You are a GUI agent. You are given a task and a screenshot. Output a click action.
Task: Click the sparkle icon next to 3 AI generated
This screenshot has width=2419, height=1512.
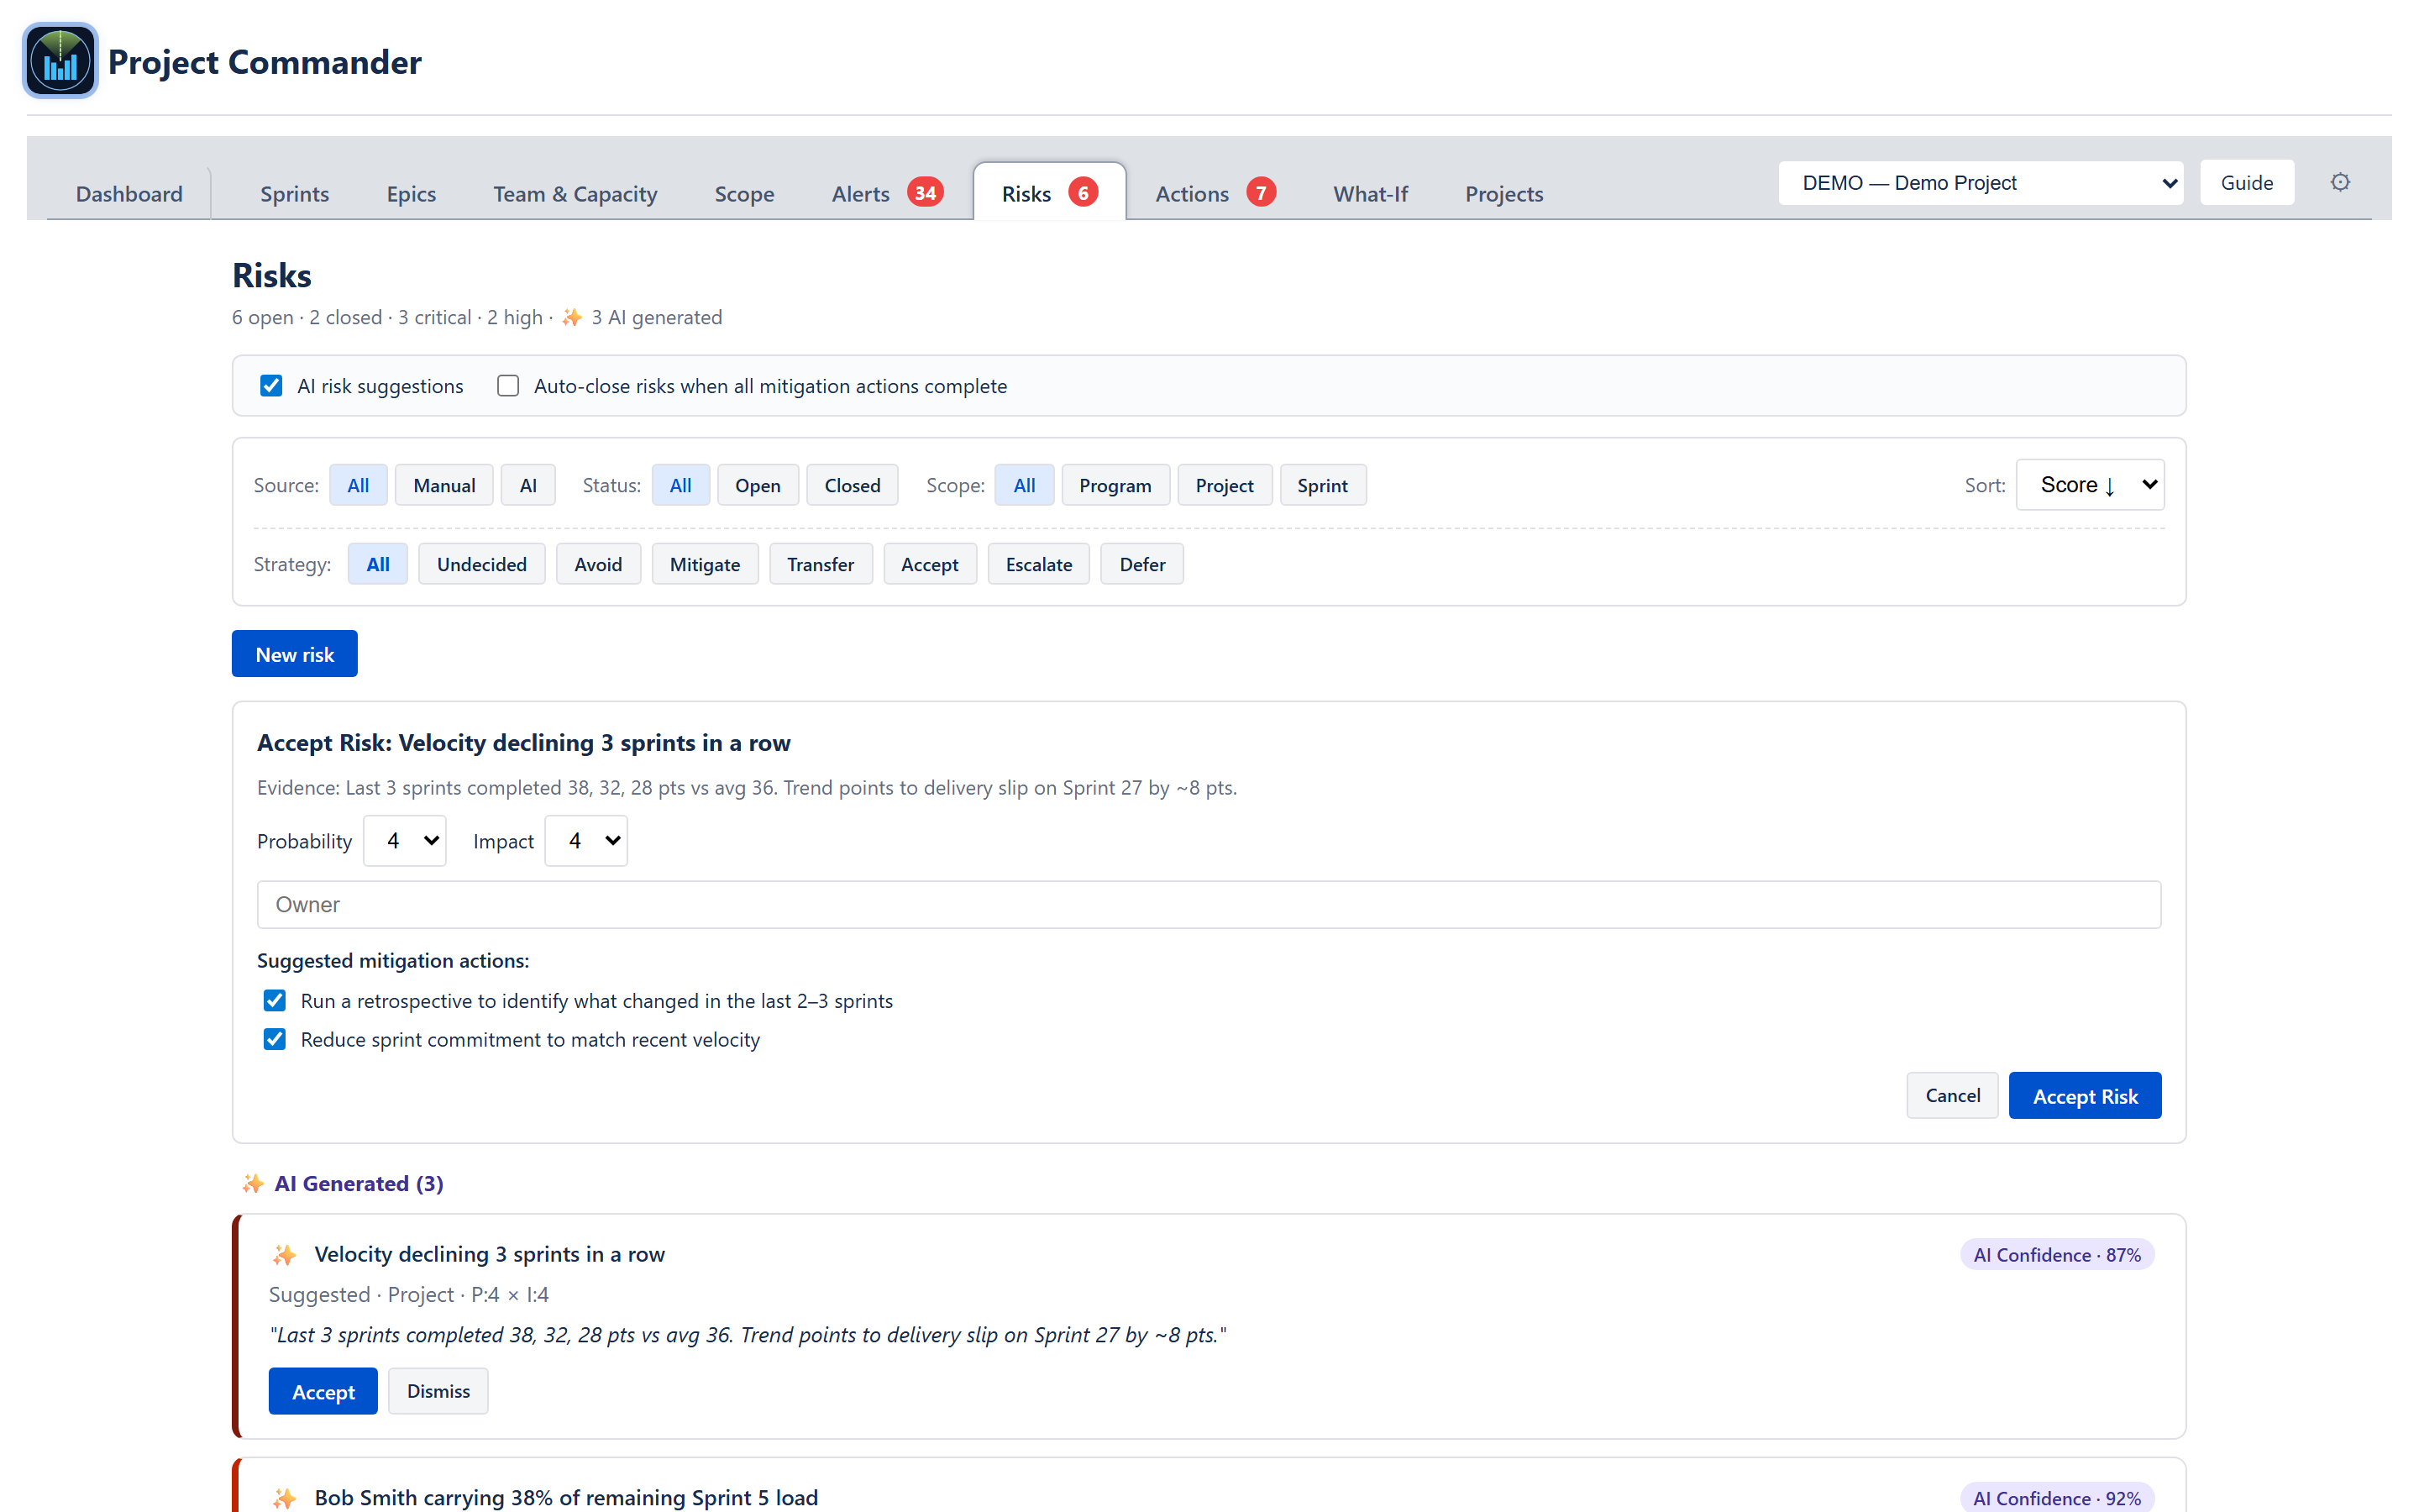[x=572, y=317]
